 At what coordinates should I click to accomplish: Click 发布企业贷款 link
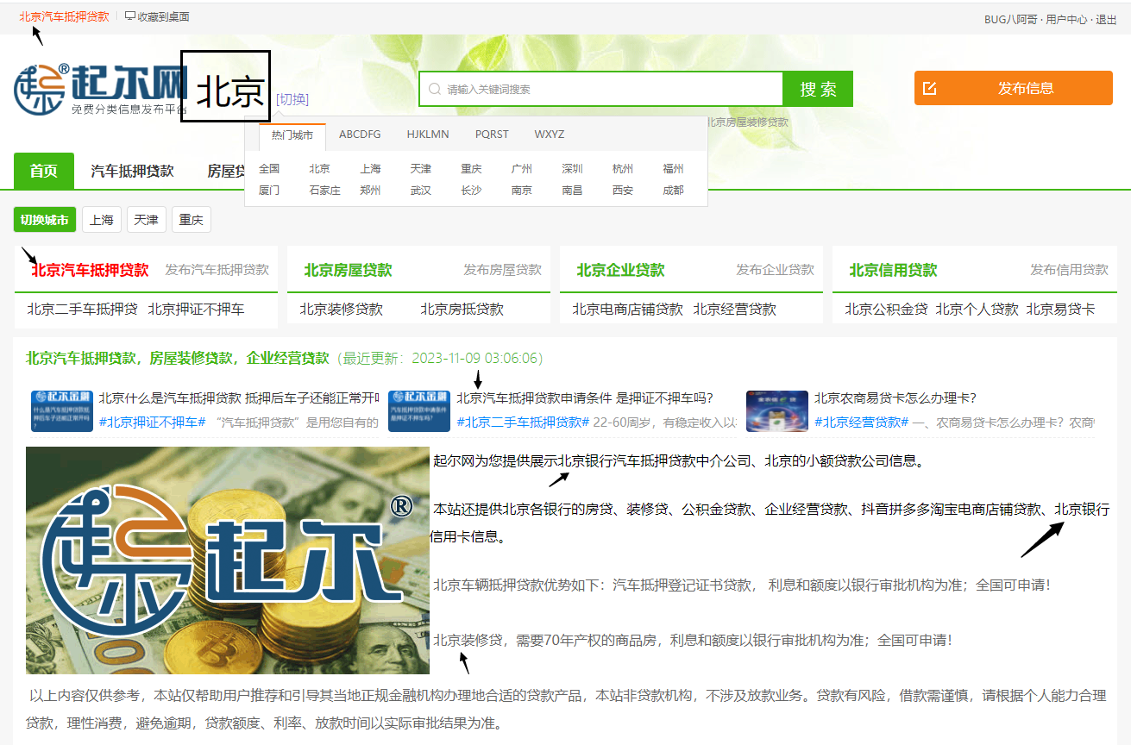(775, 270)
